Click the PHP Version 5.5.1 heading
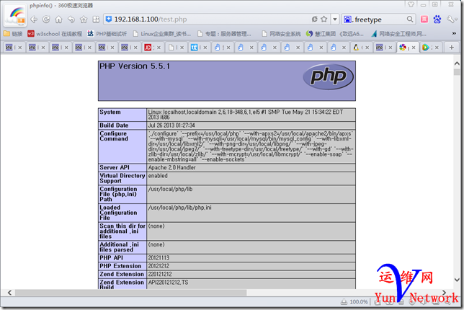Screen dimensions: 464x310 tap(135, 66)
